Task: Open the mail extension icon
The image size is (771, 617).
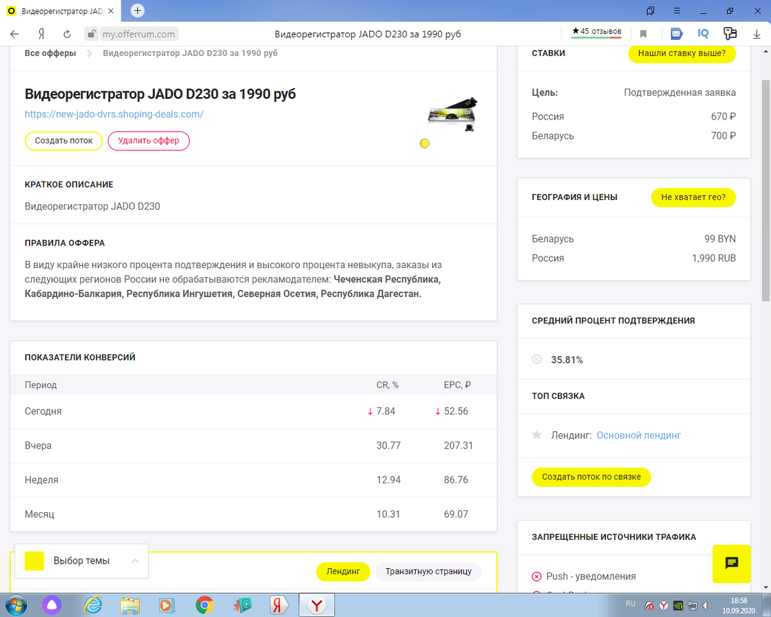Action: 677,34
